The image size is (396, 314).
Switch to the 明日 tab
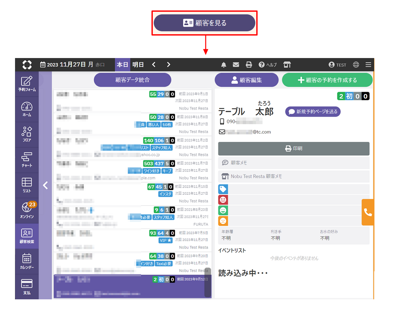[138, 65]
